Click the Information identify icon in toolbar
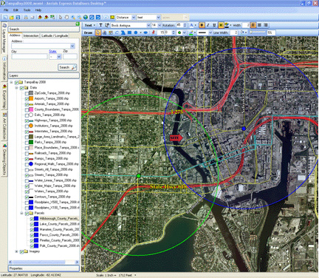Image resolution: width=319 pixels, height=278 pixels. (106, 17)
